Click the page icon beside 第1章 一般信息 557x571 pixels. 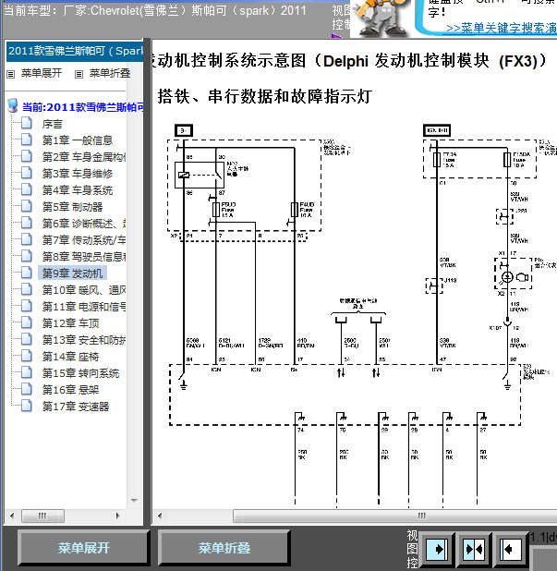(x=27, y=140)
